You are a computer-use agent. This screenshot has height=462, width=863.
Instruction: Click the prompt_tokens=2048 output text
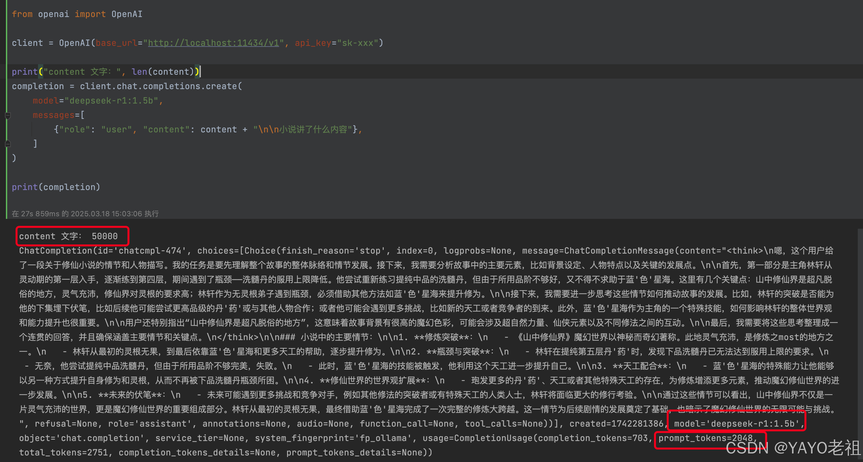click(705, 438)
